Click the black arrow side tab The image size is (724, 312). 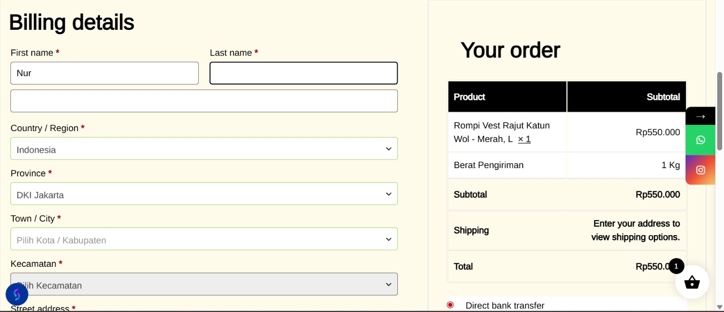tap(700, 116)
